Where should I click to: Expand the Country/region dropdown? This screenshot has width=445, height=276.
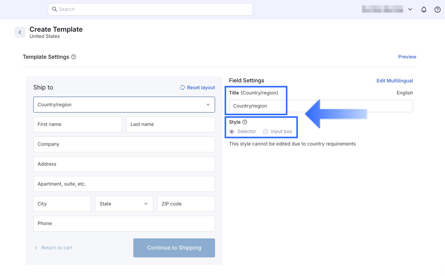pos(208,104)
